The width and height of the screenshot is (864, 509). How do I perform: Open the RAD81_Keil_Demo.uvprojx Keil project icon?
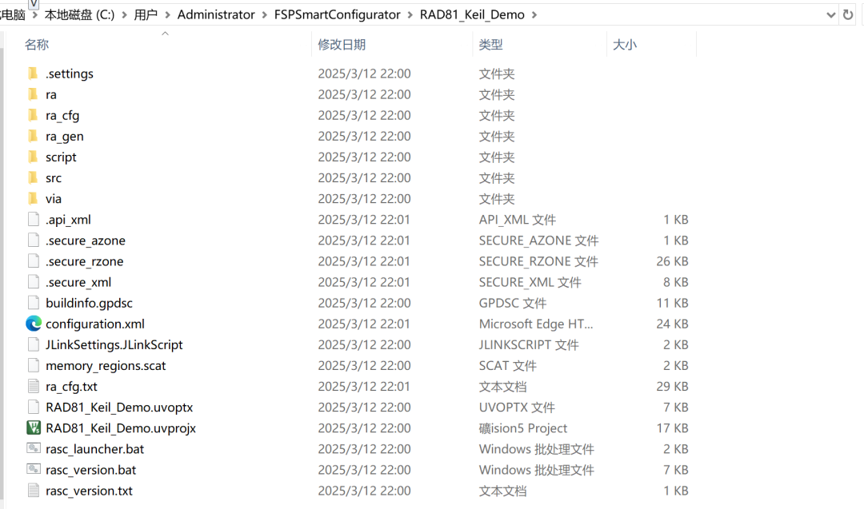[34, 427]
